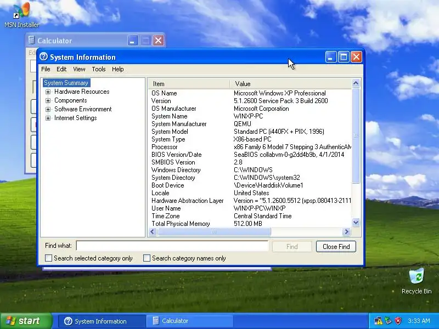This screenshot has width=439, height=329.
Task: Select the System Directory row
Action: click(250, 178)
